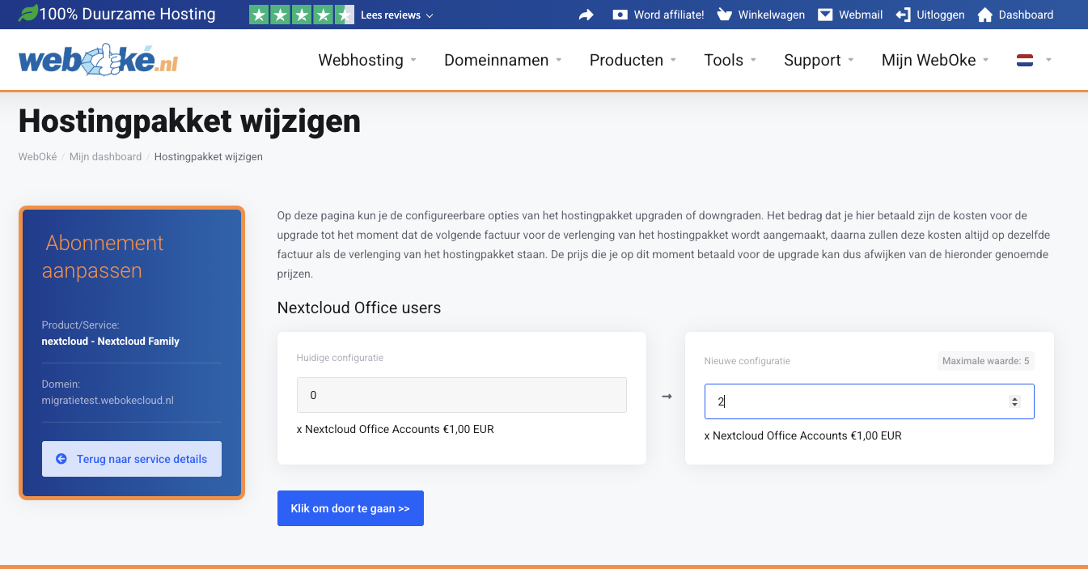Click the Uitloggen link
This screenshot has width=1088, height=569.
[x=940, y=15]
